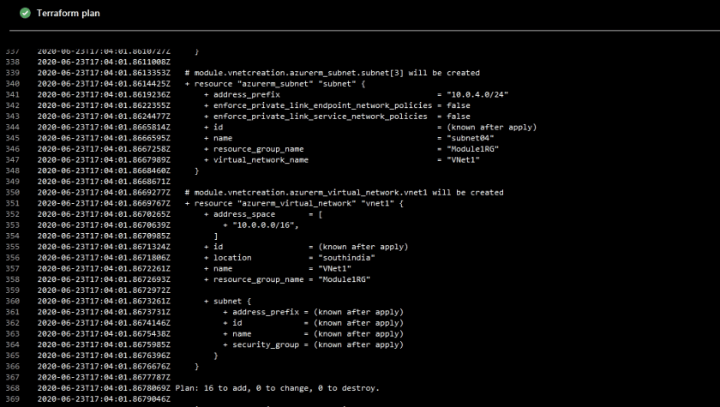Open line number 368 with plan summary
Screen dimensions: 720x407
(x=12, y=387)
